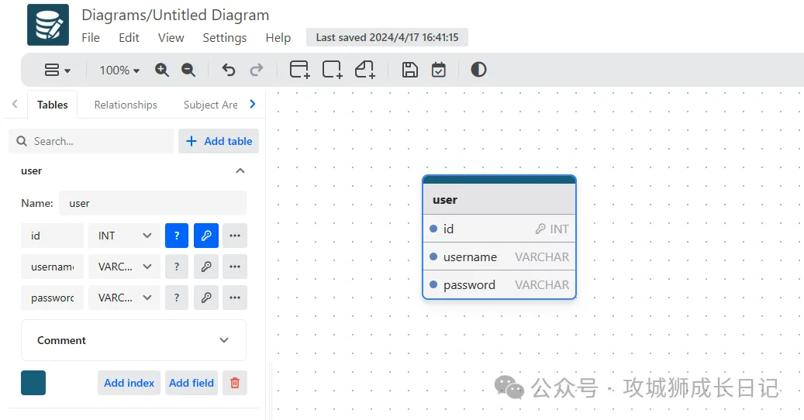Open the 100% zoom level dropdown

[x=119, y=70]
